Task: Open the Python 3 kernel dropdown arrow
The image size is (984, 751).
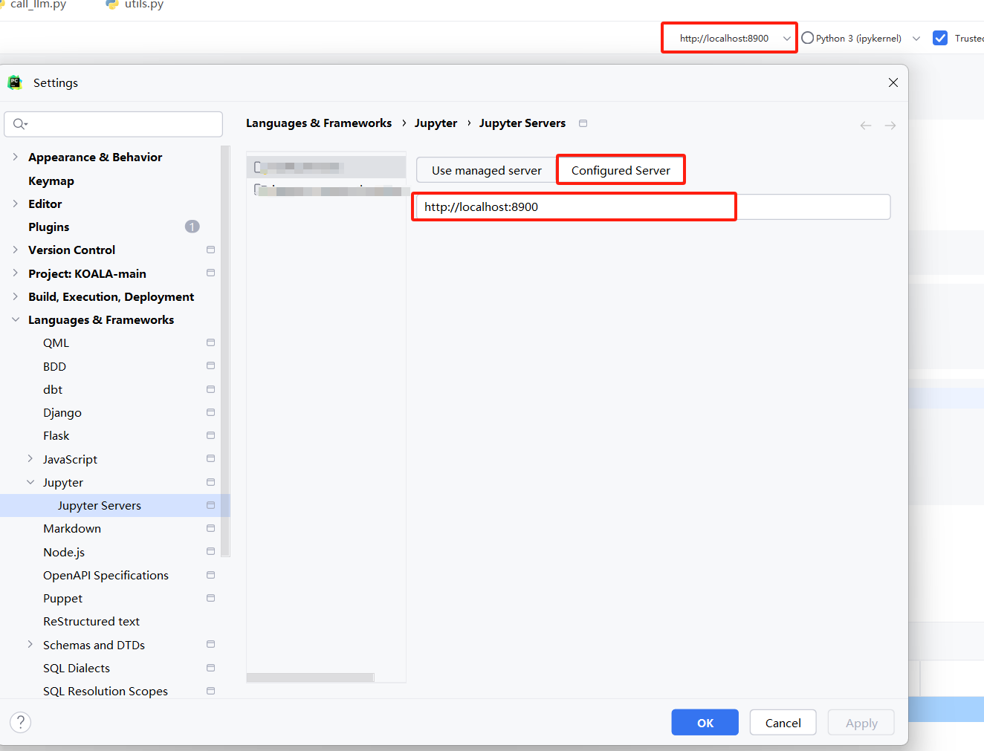Action: coord(916,39)
